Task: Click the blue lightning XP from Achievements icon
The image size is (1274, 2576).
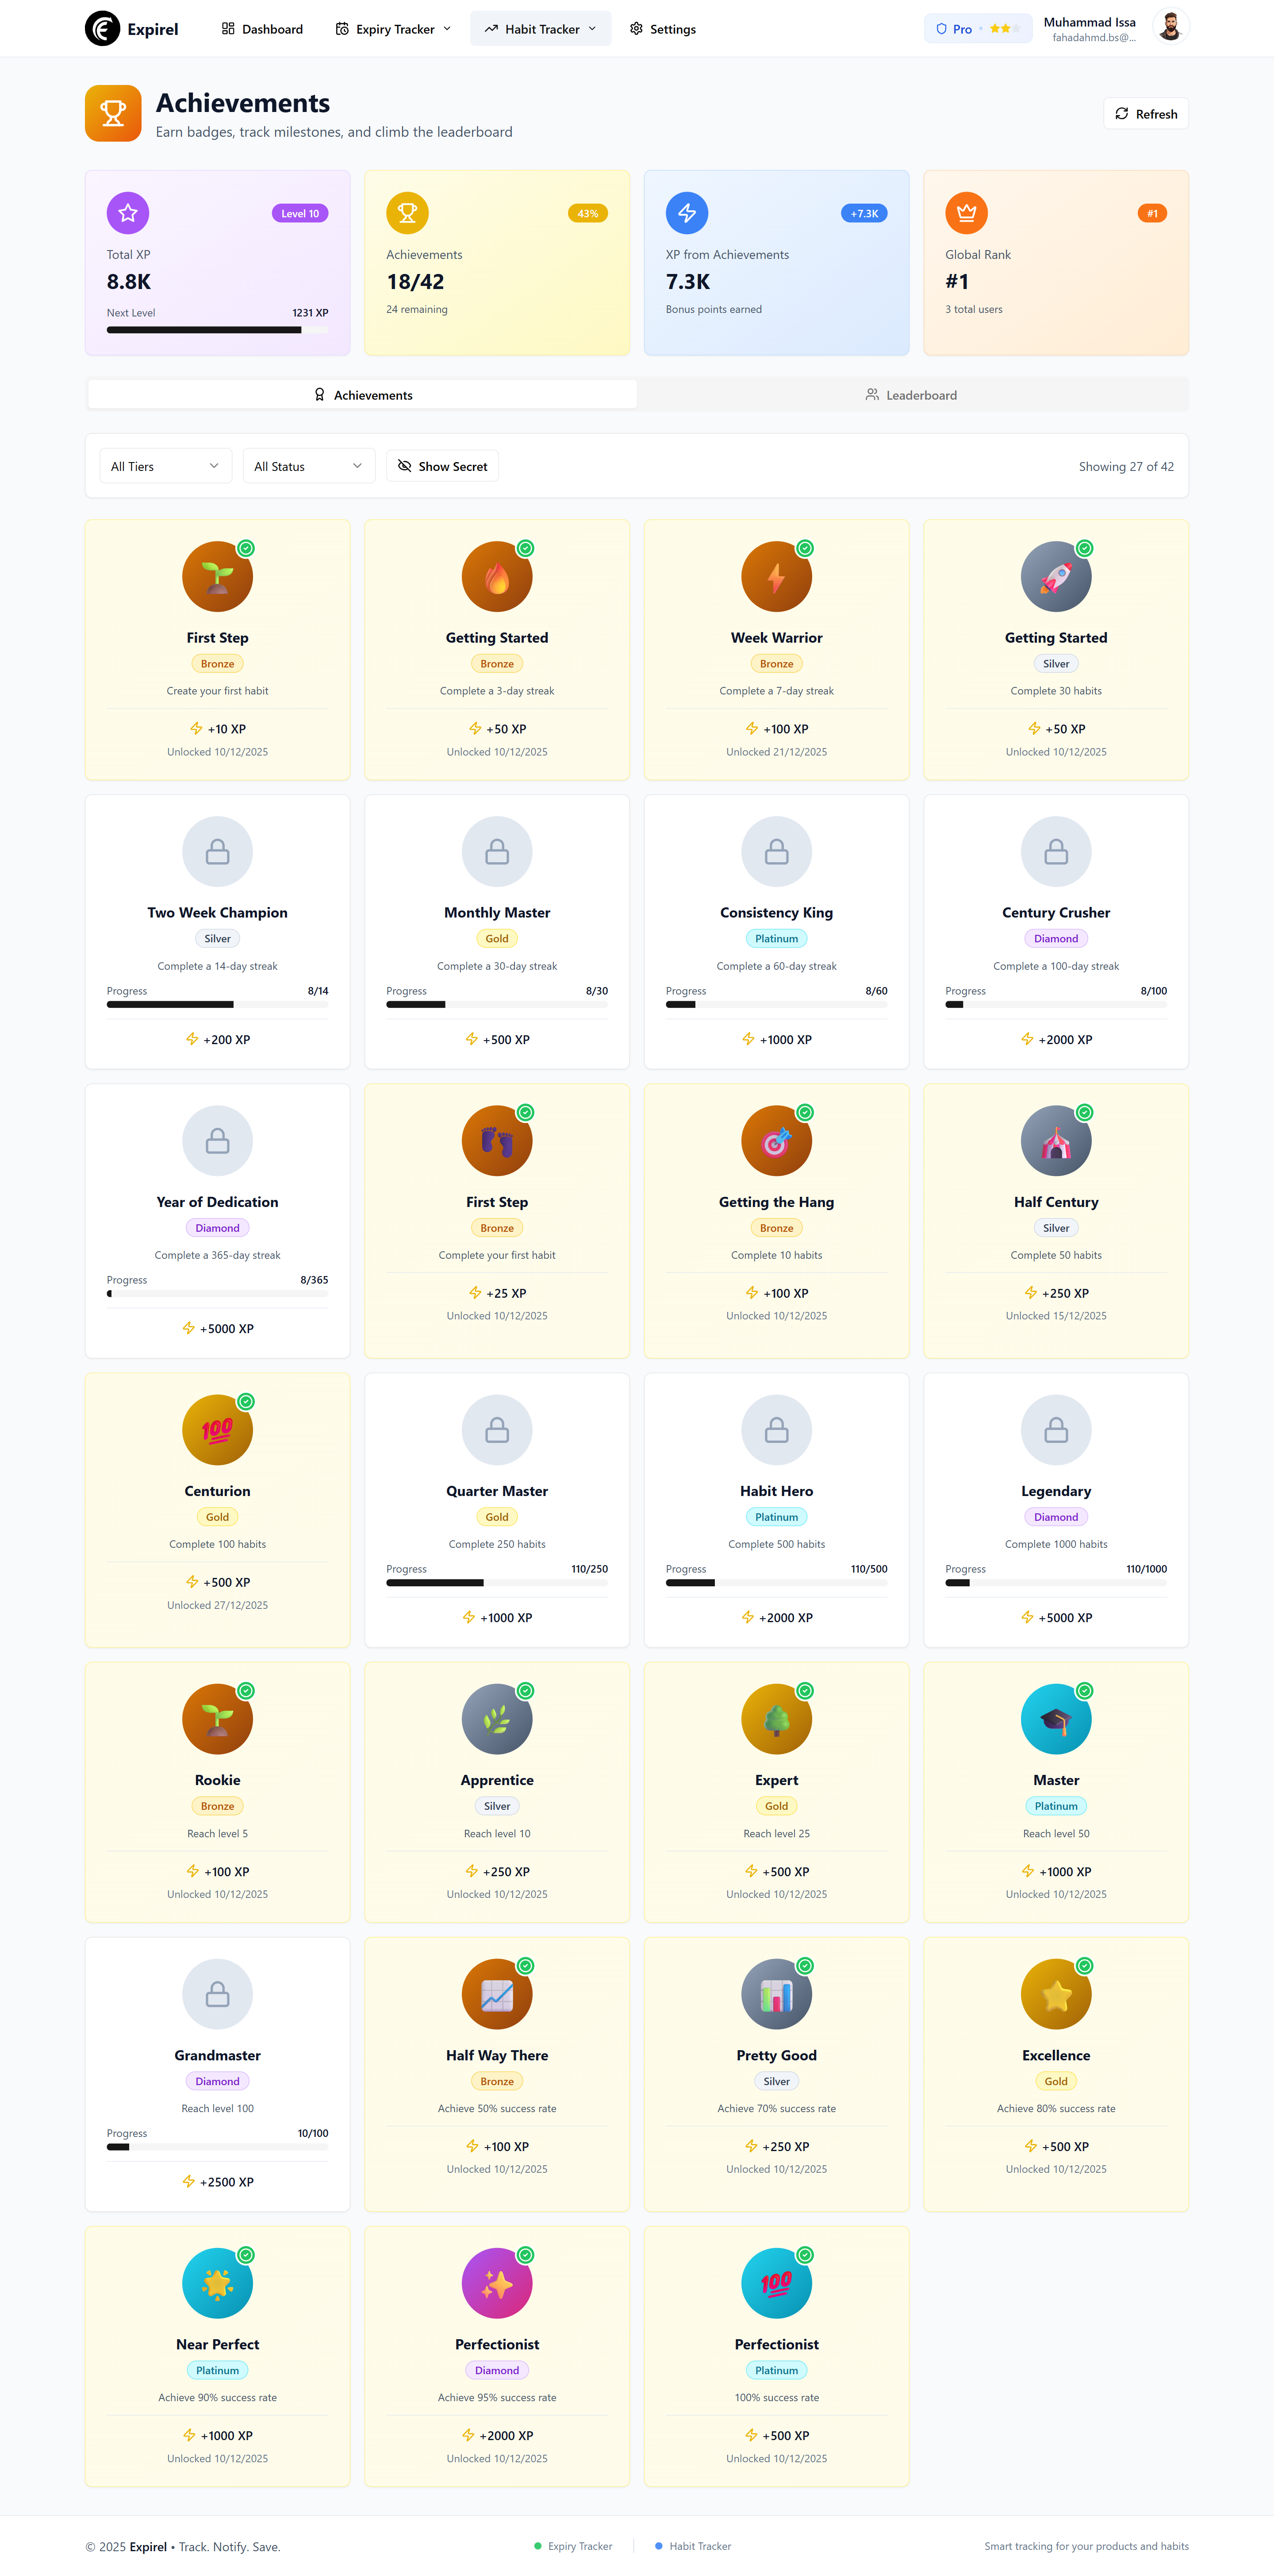Action: pyautogui.click(x=687, y=212)
